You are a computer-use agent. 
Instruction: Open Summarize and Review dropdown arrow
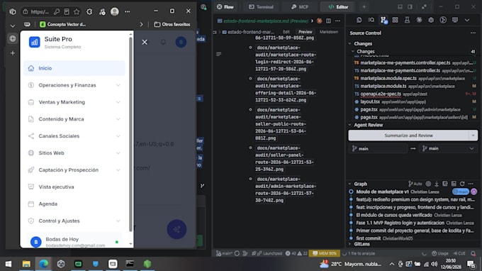(473, 135)
